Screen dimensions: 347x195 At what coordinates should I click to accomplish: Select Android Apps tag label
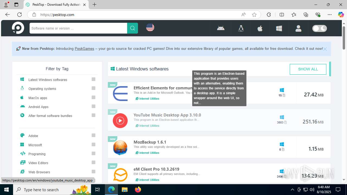38,107
